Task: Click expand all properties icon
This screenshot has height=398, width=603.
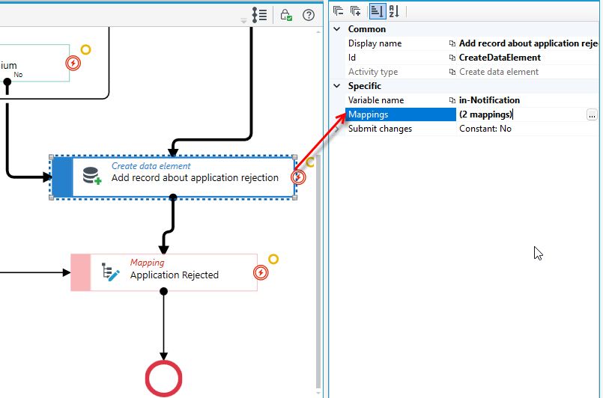Action: [356, 11]
